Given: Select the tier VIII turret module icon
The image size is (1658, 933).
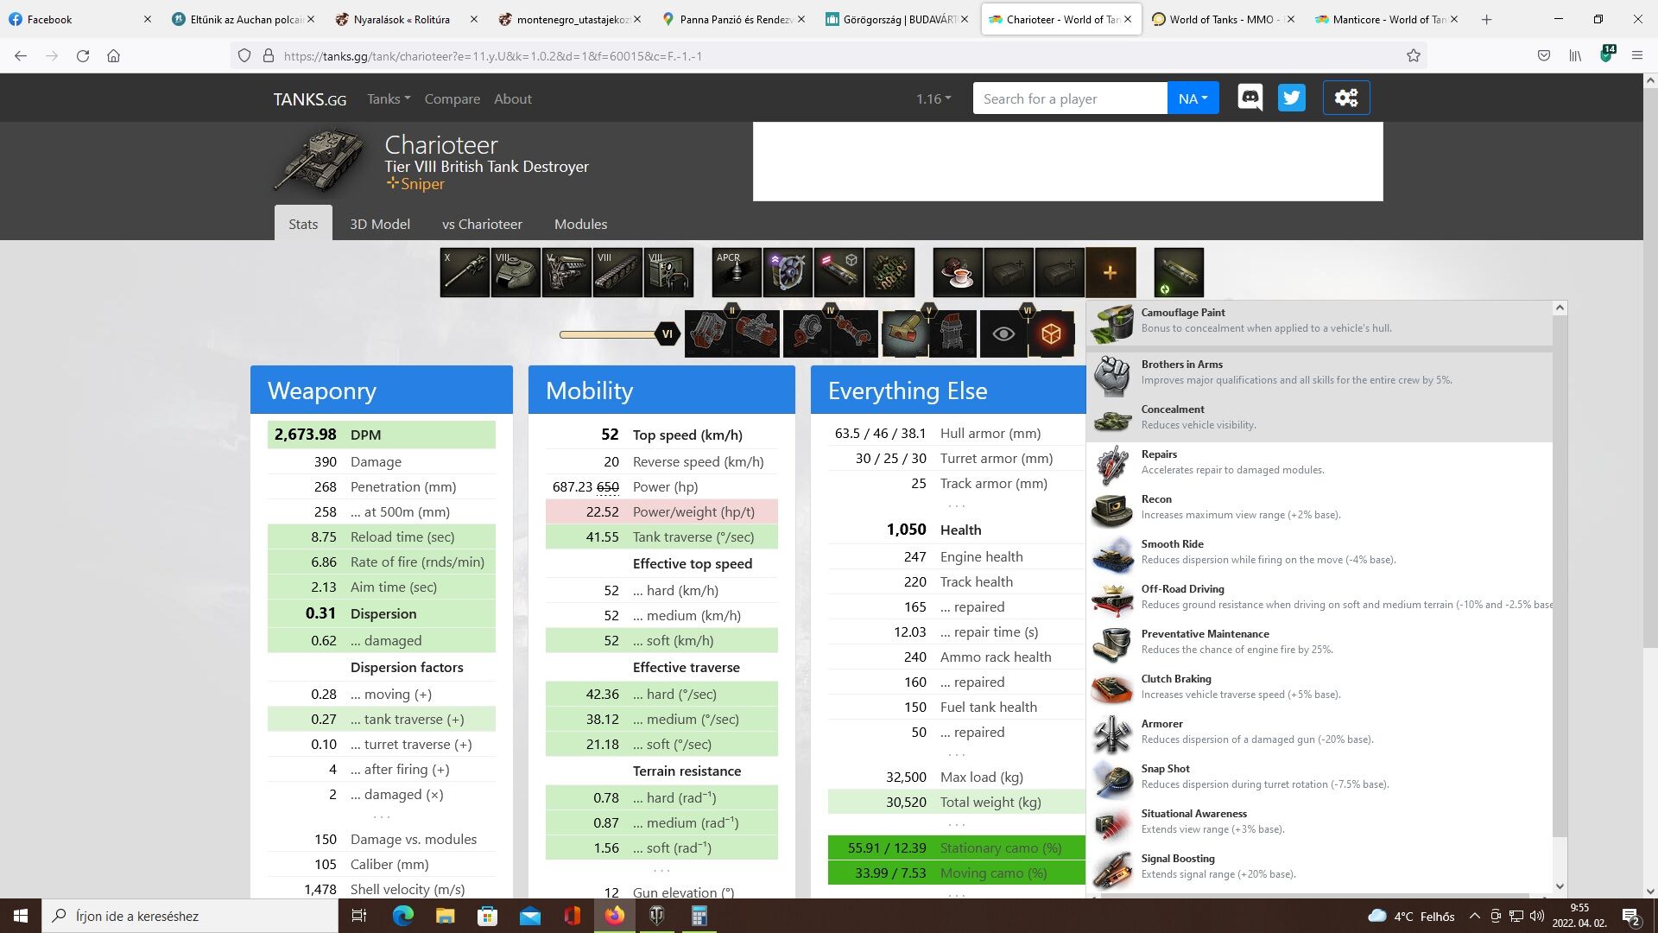Looking at the screenshot, I should coord(516,272).
